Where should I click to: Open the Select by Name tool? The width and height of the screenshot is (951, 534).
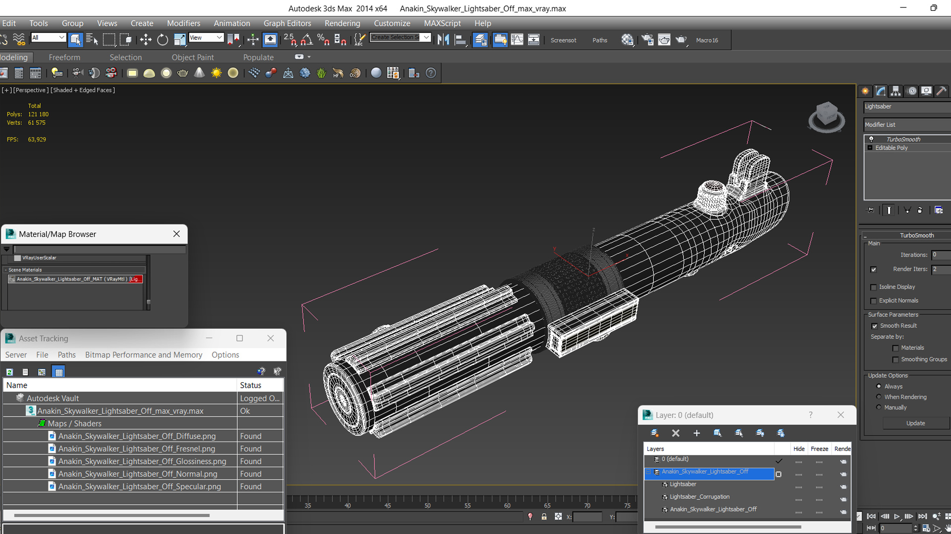click(x=92, y=40)
